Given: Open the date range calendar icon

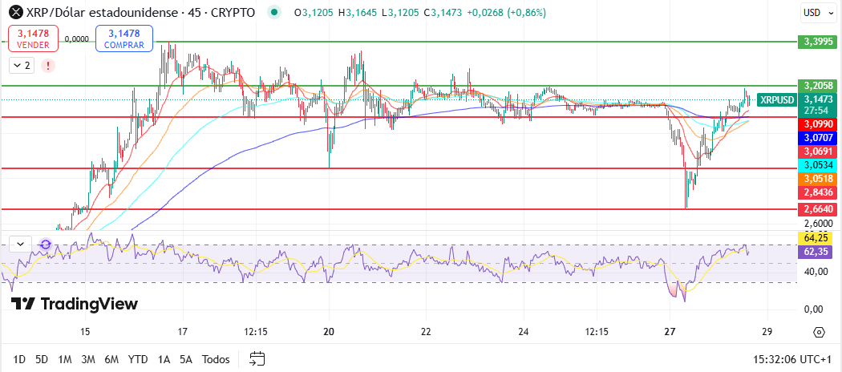Looking at the screenshot, I should pyautogui.click(x=257, y=359).
